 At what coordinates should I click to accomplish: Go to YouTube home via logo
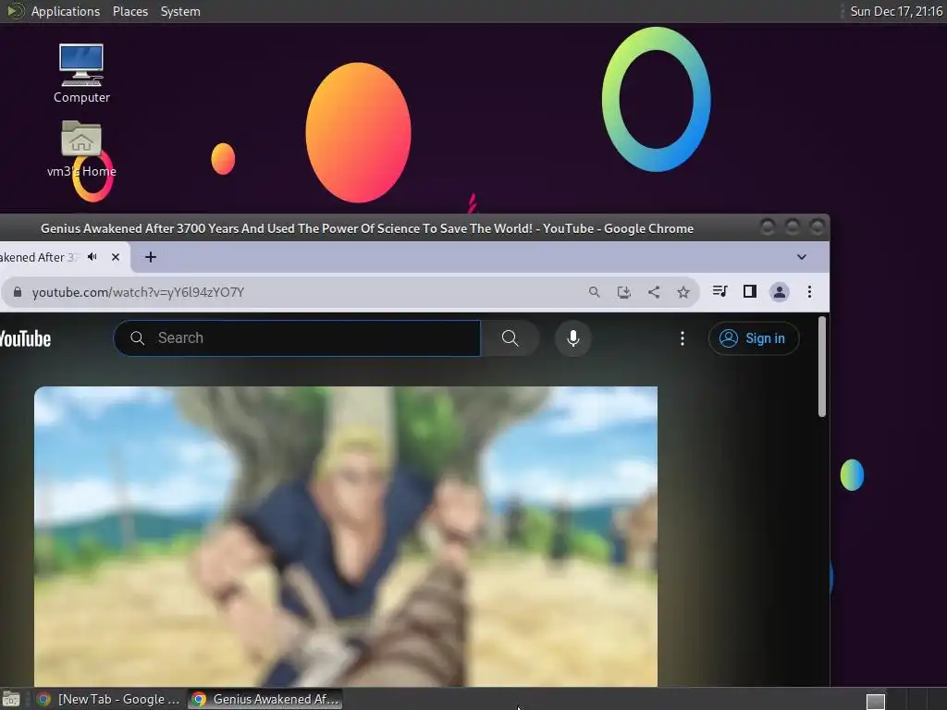click(25, 338)
